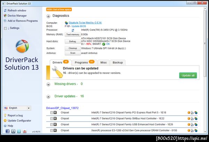Image resolution: width=209 pixels, height=142 pixels.
Task: Check the PCI Express Root Port 5 driver checkbox
Action: (x=52, y=112)
